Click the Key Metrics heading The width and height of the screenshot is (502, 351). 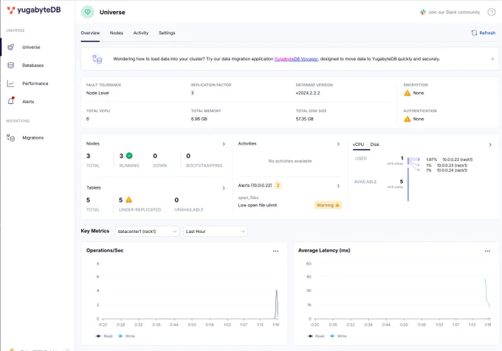click(95, 231)
